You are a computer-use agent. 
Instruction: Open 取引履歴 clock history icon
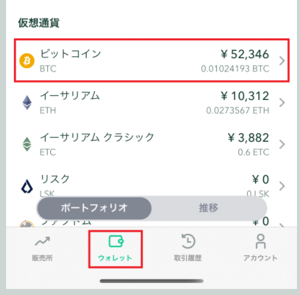(188, 241)
